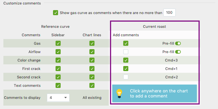Uncheck Text comments Chart lines checkbox
Image resolution: width=218 pixels, height=109 pixels.
point(92,85)
